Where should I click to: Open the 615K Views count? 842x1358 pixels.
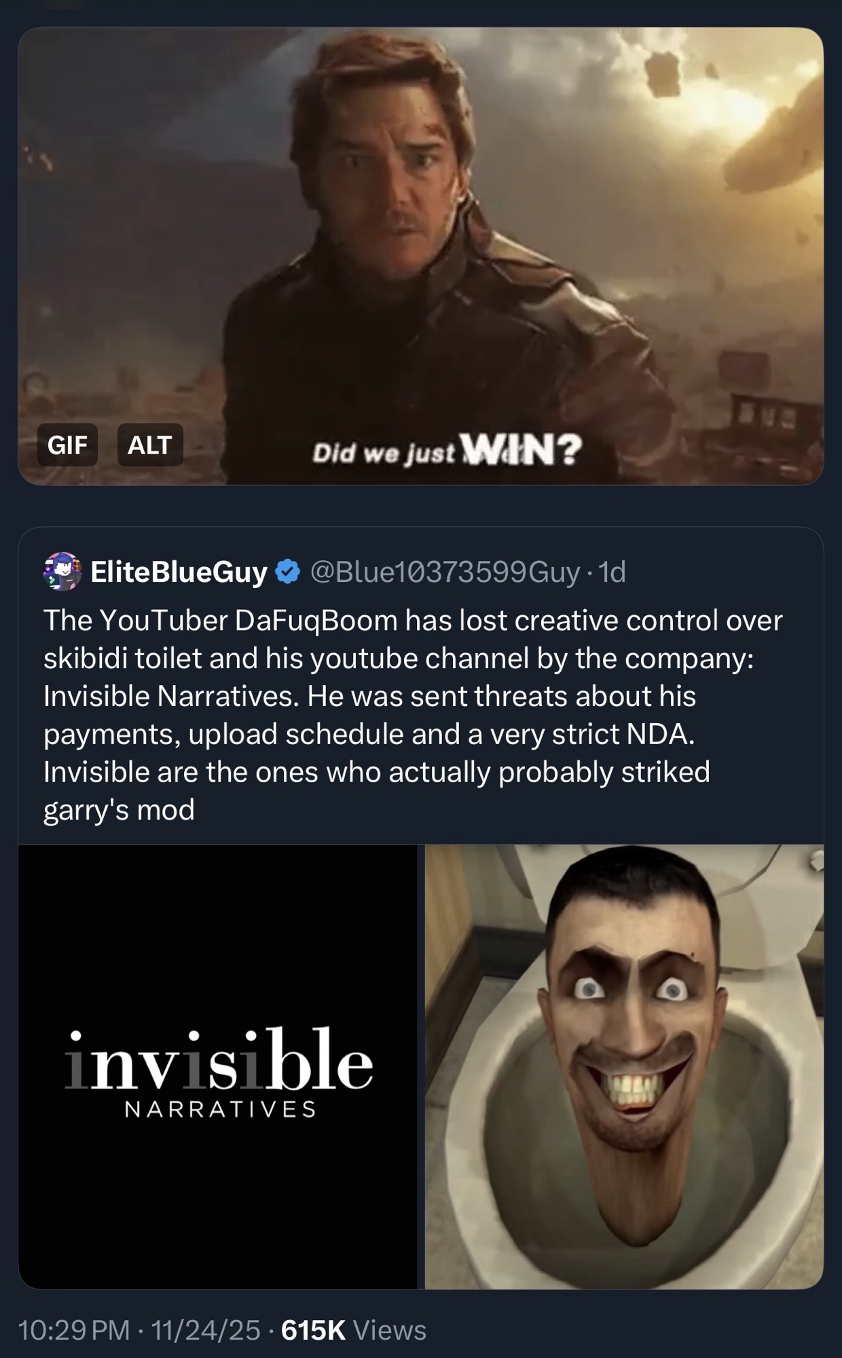click(x=354, y=1330)
